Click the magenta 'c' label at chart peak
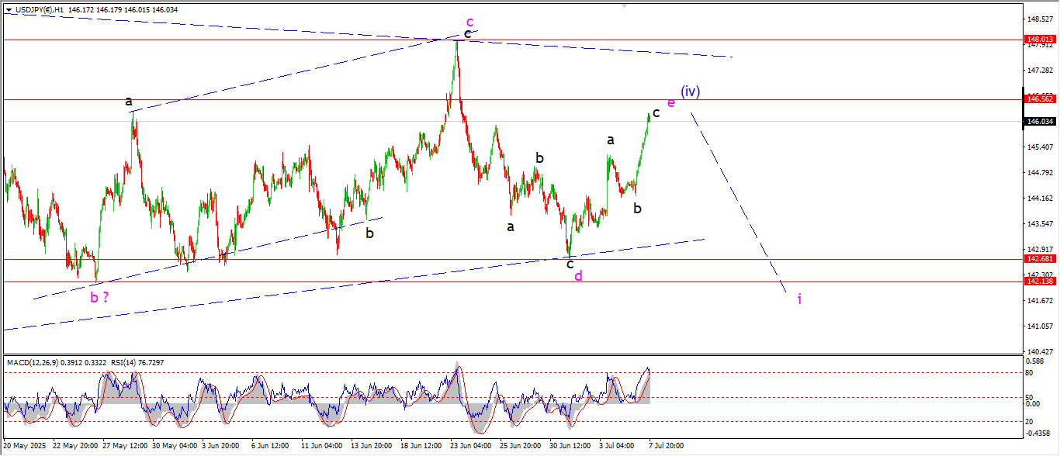 (469, 22)
